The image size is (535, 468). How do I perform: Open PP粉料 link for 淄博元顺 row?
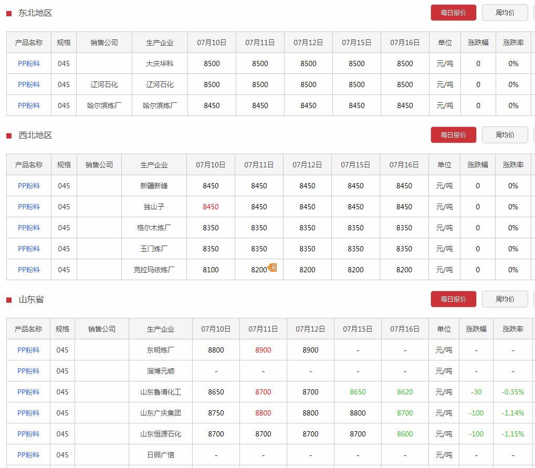28,371
